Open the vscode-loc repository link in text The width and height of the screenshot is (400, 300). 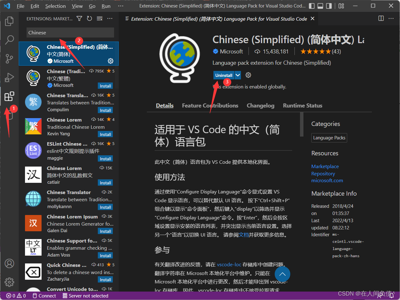coord(229,265)
